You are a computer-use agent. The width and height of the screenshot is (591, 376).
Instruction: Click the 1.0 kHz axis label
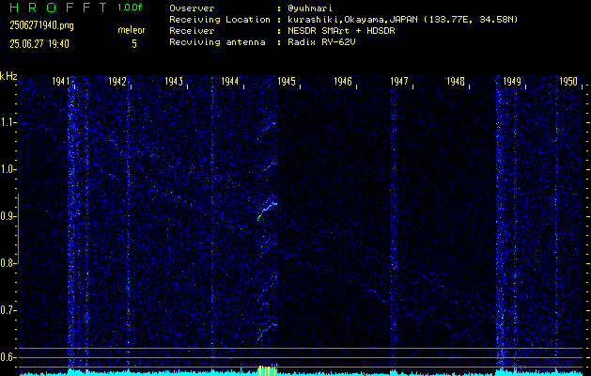tap(8, 170)
